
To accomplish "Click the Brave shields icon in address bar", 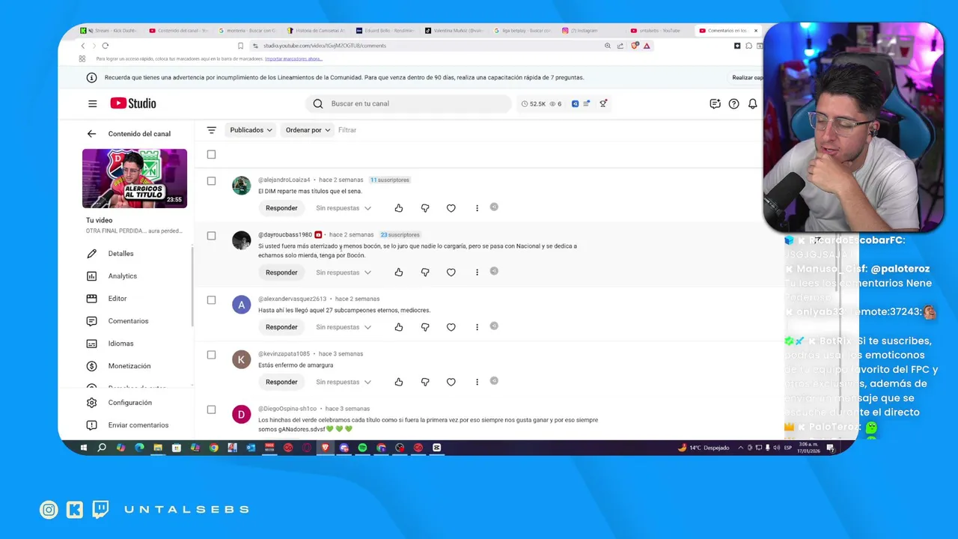I will (635, 46).
